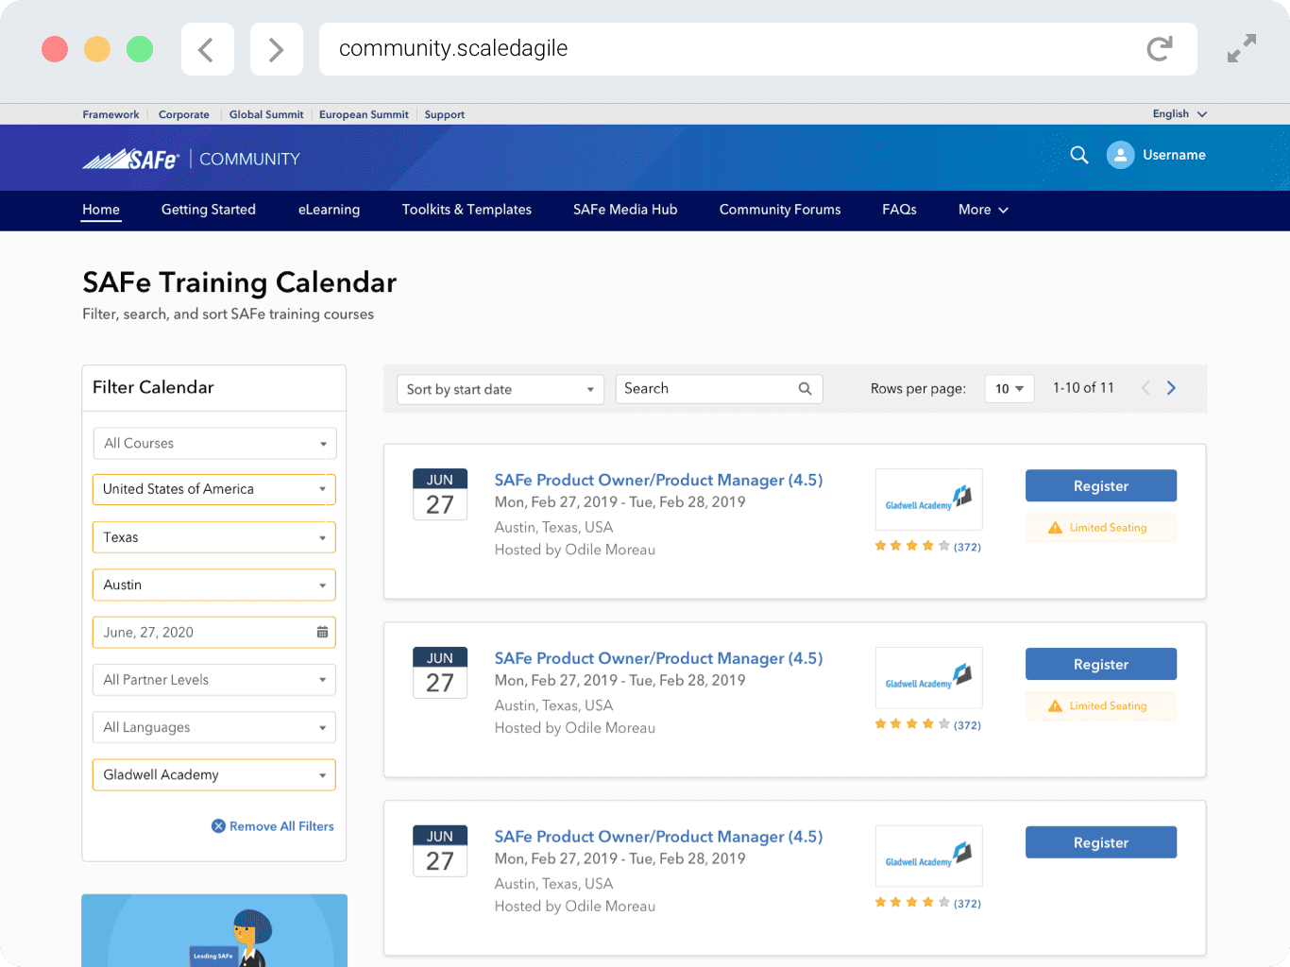Screen dimensions: 1290x967
Task: Change rows per page dropdown showing 10
Action: coord(1010,389)
